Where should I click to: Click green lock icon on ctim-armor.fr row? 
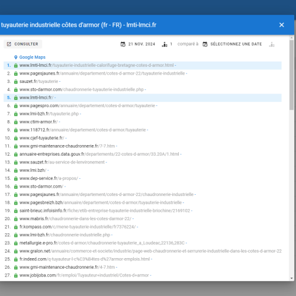point(16,122)
